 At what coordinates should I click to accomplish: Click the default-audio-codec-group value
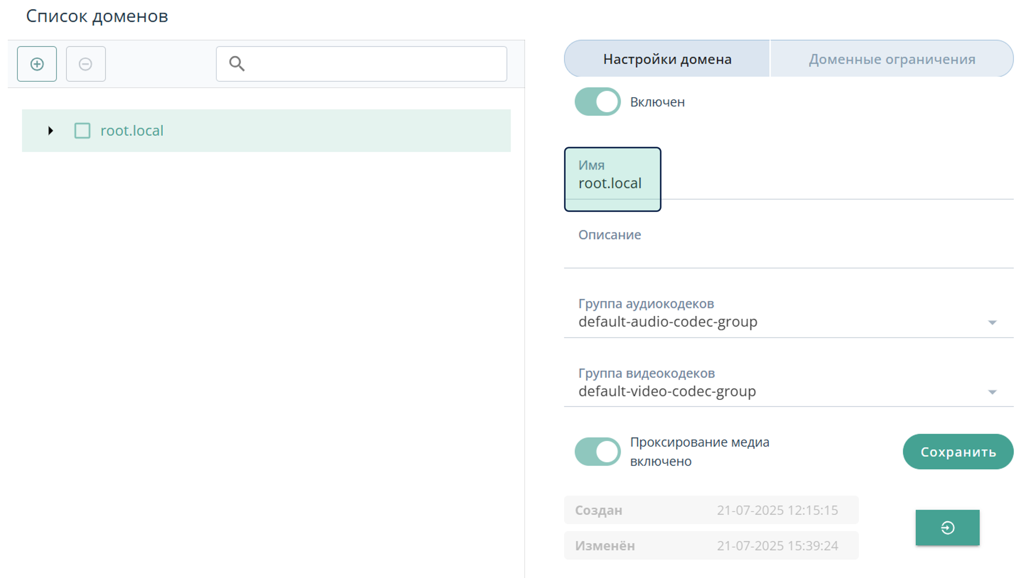click(x=668, y=321)
